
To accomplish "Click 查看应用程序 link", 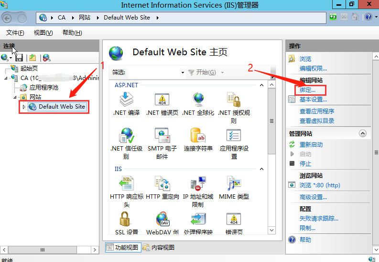I will click(317, 111).
